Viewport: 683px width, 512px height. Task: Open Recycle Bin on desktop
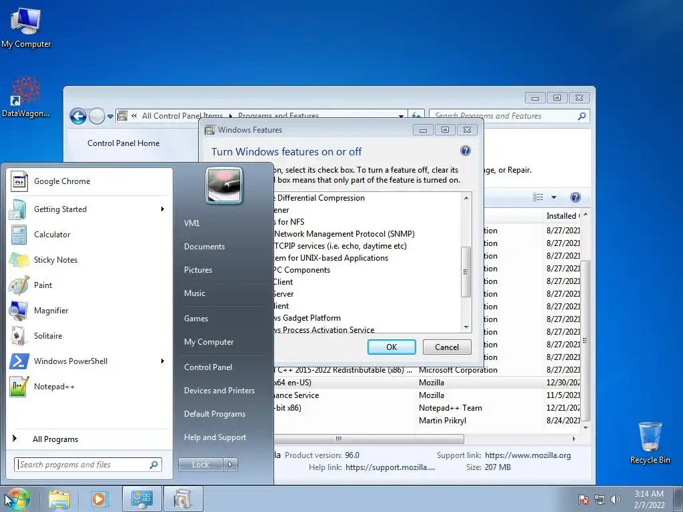pyautogui.click(x=650, y=443)
